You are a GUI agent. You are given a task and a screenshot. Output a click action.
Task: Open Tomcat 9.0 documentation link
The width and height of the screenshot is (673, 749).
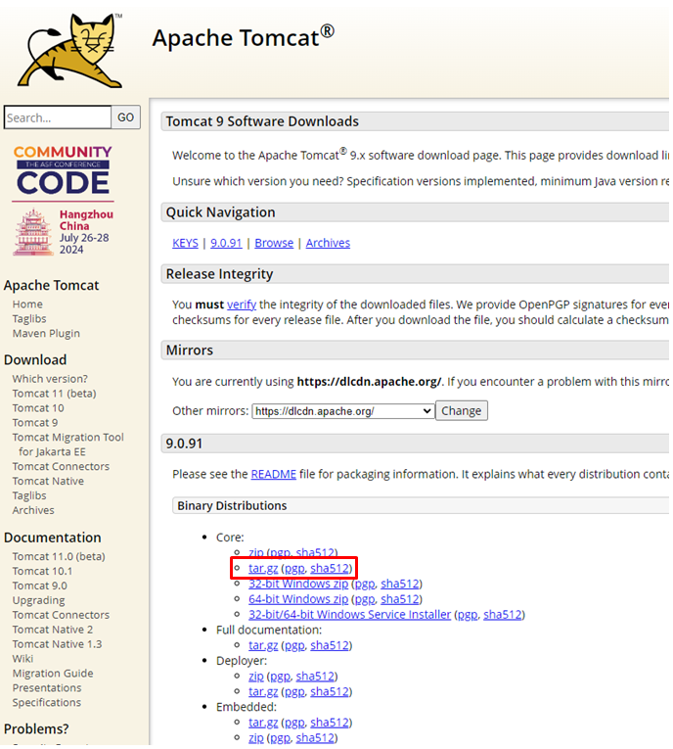click(x=39, y=585)
